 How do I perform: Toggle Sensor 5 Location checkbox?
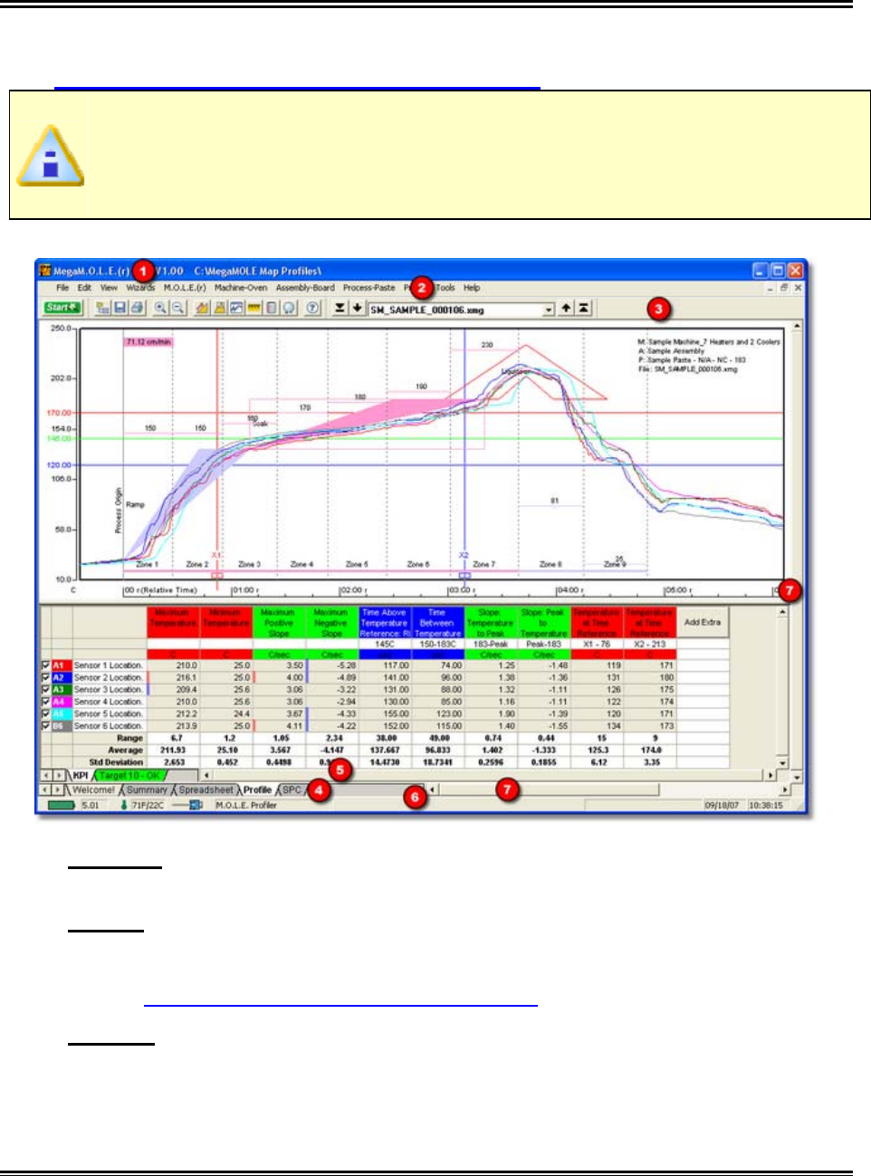click(x=46, y=713)
